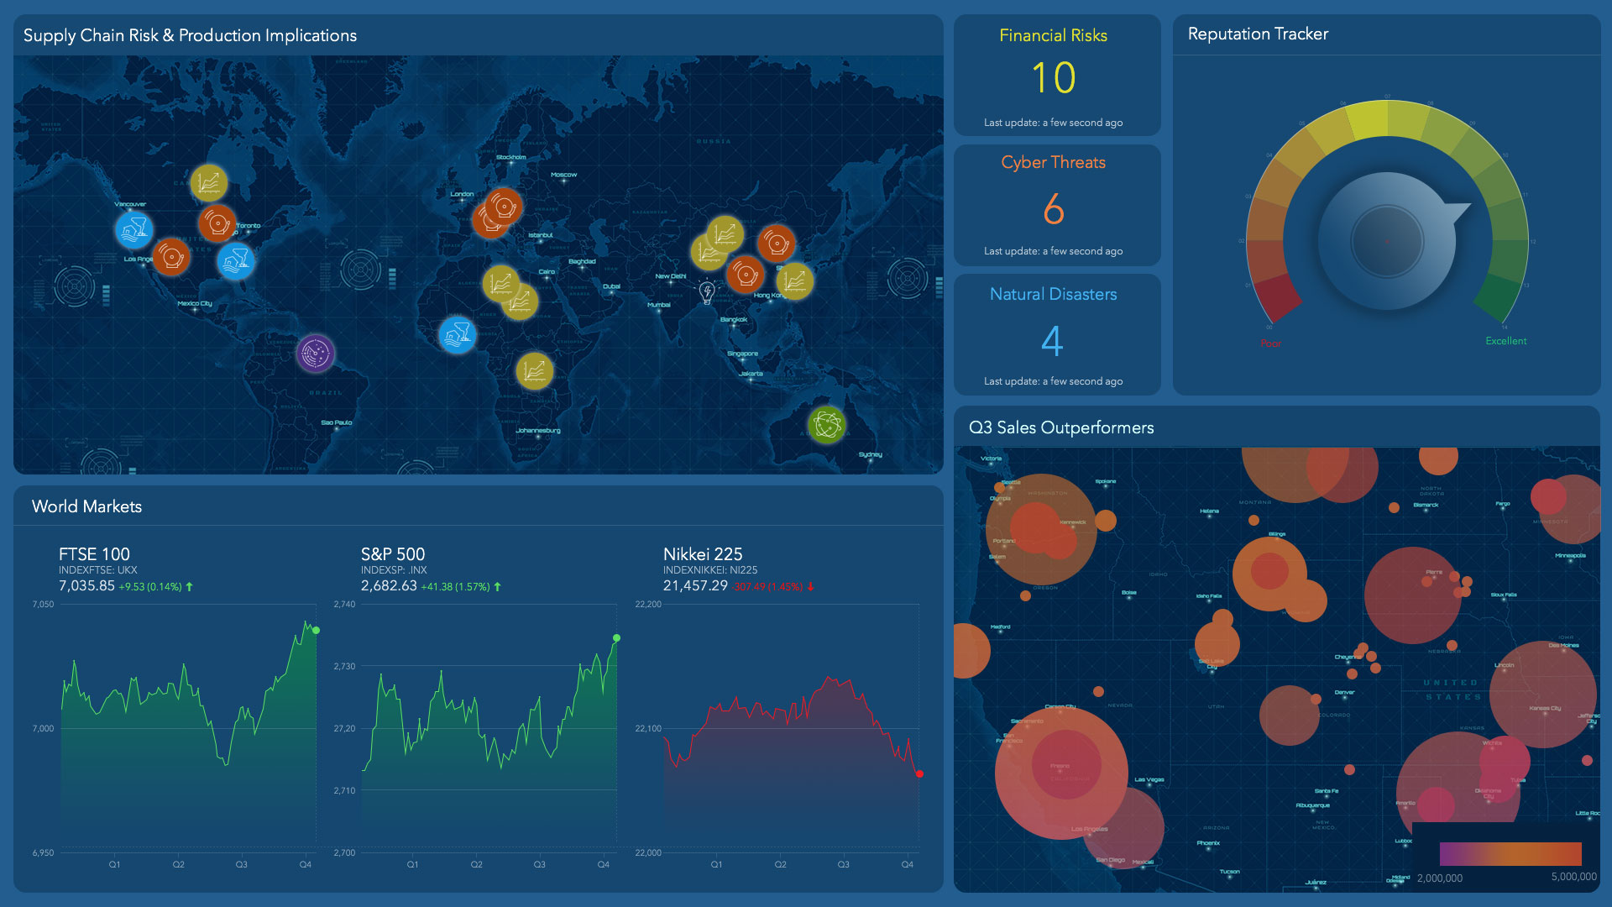Select the S&P 500 latest green data point
1612x907 pixels.
pyautogui.click(x=617, y=638)
